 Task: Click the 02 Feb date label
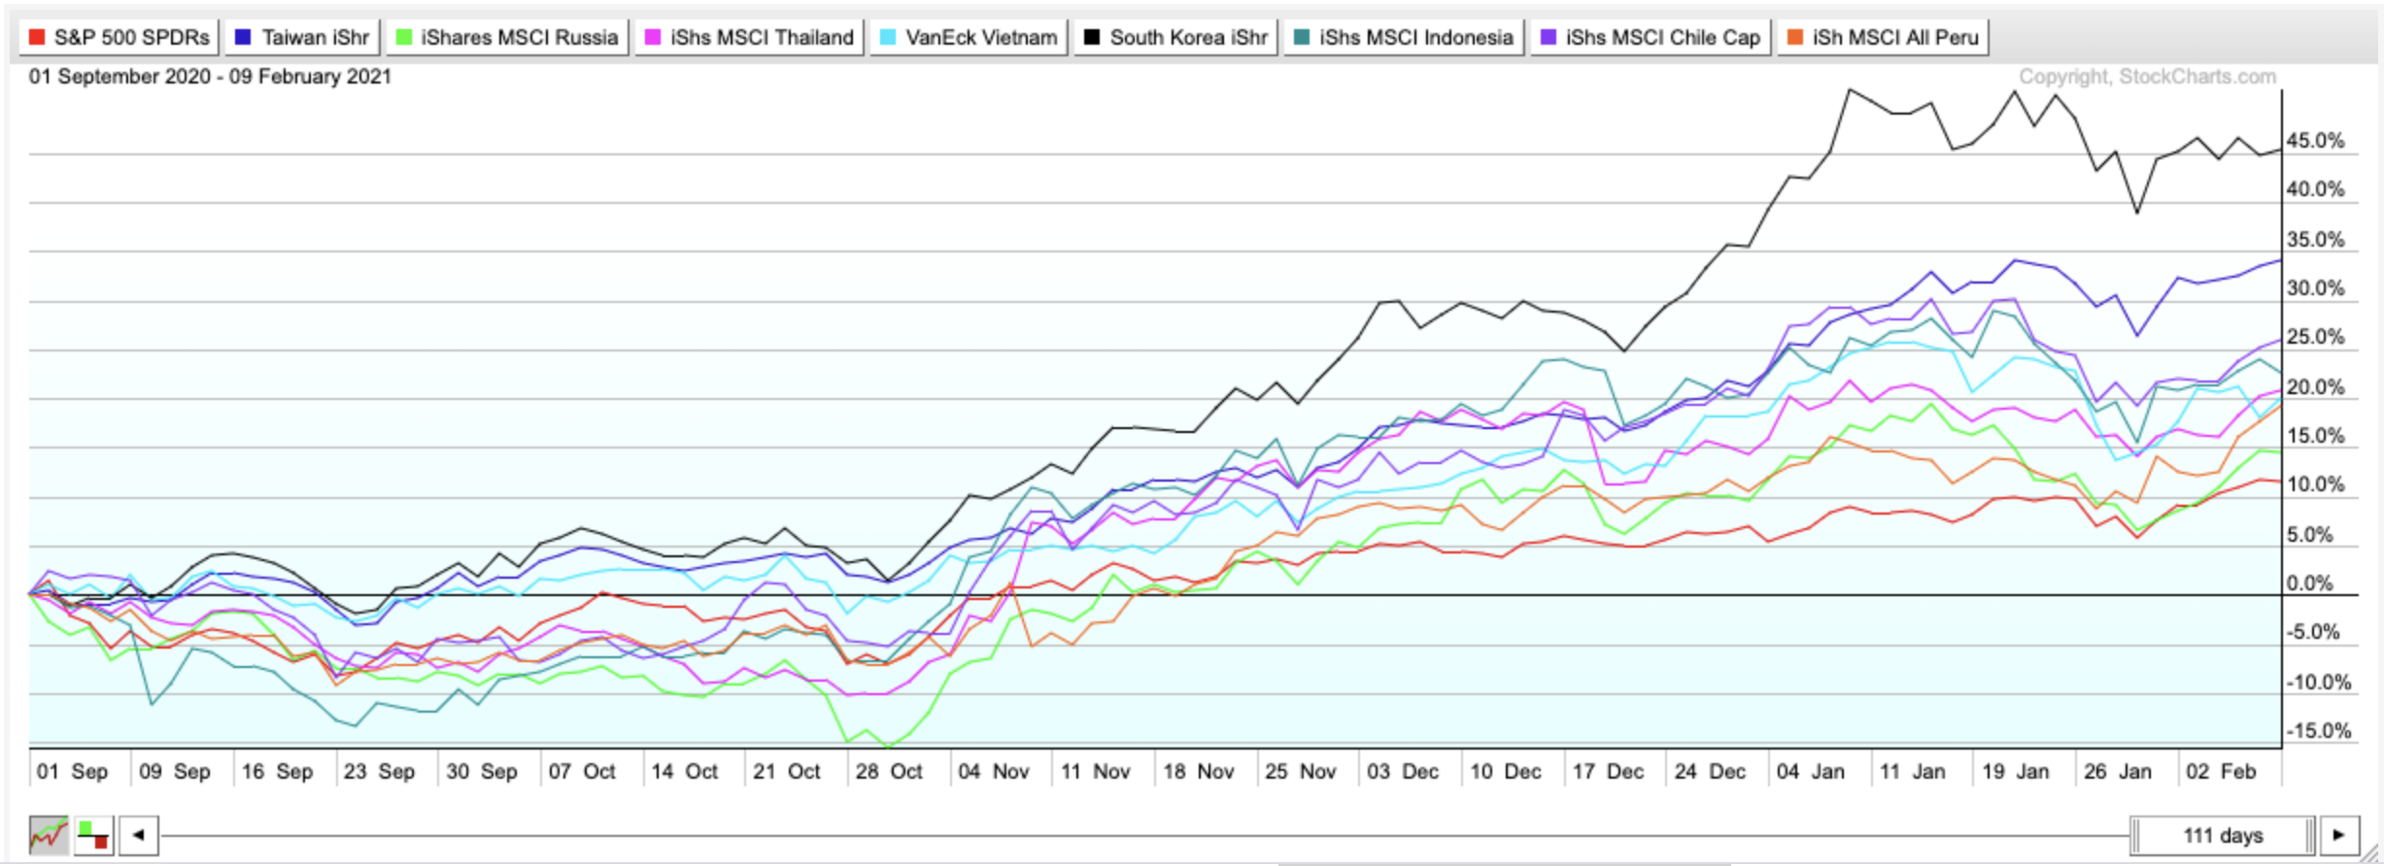2221,772
